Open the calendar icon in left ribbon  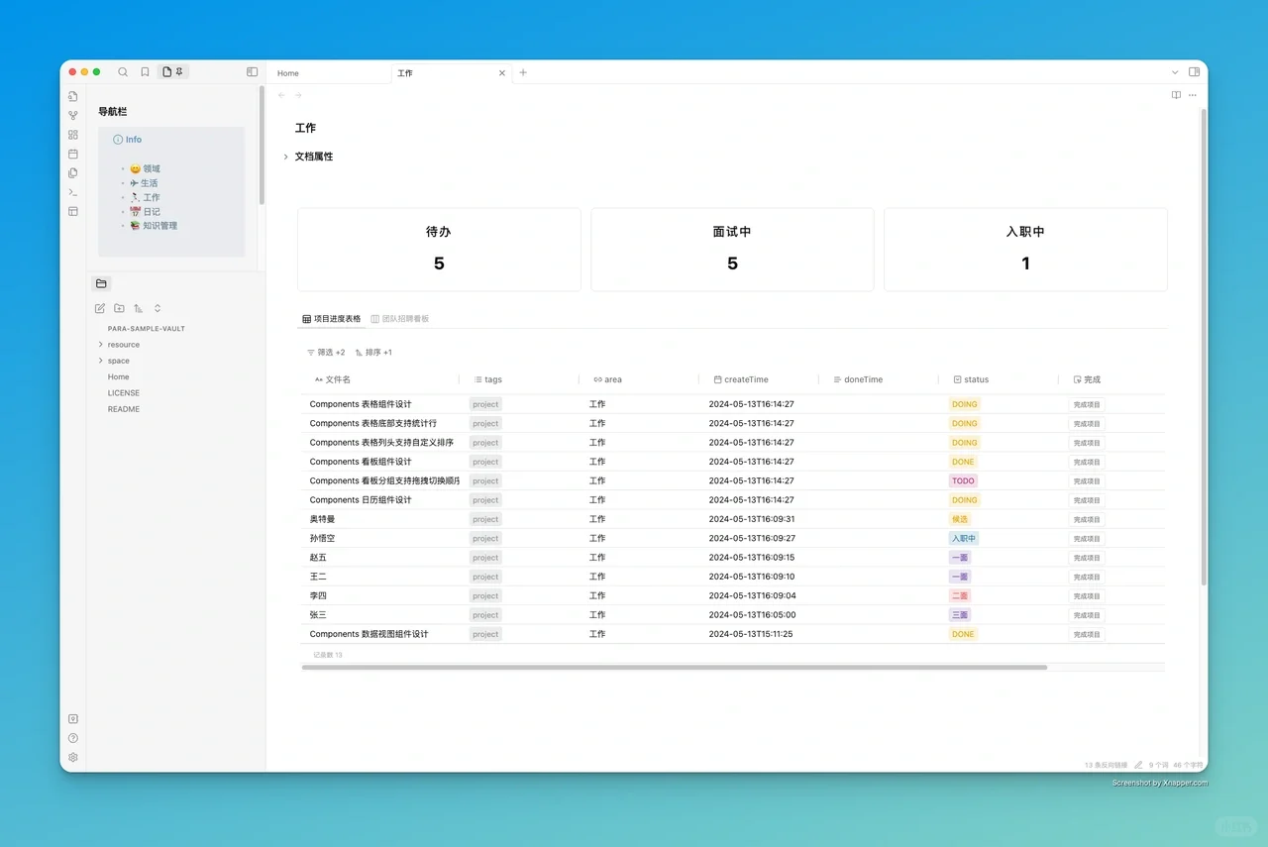tap(72, 154)
